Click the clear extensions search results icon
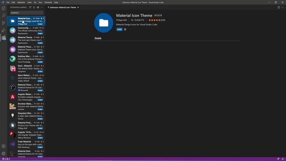 tap(38, 8)
